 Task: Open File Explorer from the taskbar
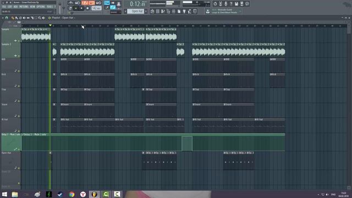[x=15, y=194]
